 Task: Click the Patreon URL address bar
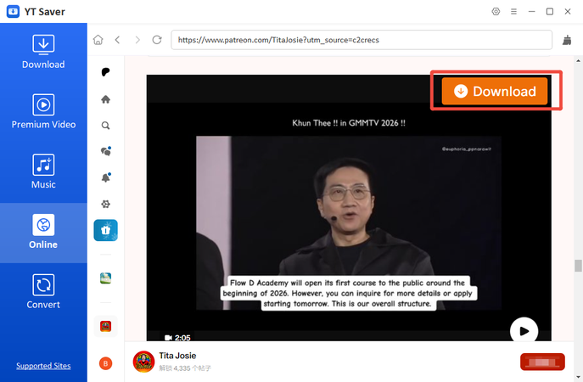[362, 40]
